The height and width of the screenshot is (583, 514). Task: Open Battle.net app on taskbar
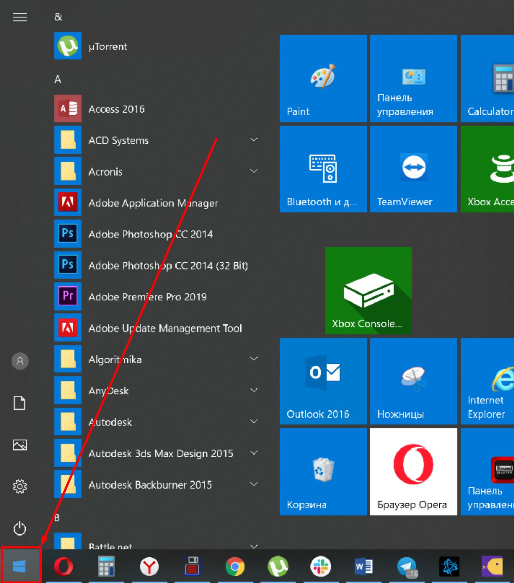pyautogui.click(x=450, y=566)
